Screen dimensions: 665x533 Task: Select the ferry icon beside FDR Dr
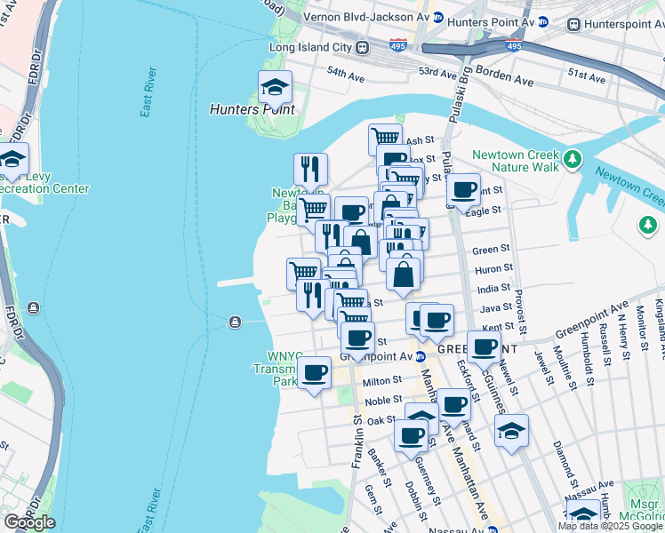34,308
